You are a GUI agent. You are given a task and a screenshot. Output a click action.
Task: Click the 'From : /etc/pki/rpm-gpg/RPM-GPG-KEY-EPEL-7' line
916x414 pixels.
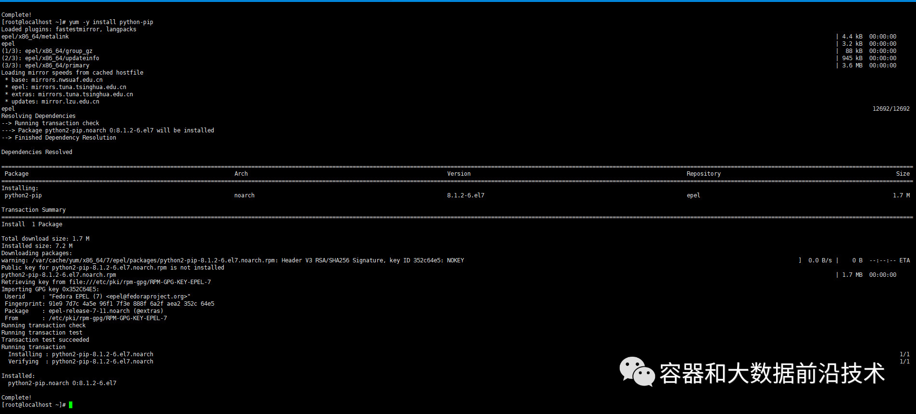click(86, 318)
